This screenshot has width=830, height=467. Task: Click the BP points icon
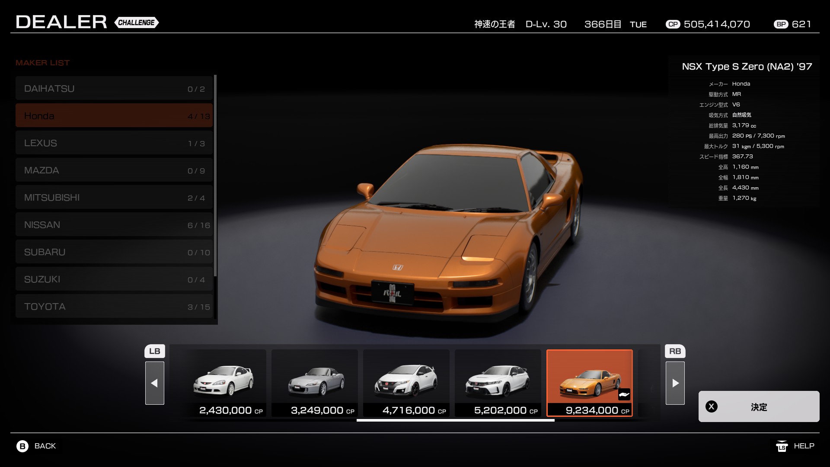point(781,24)
